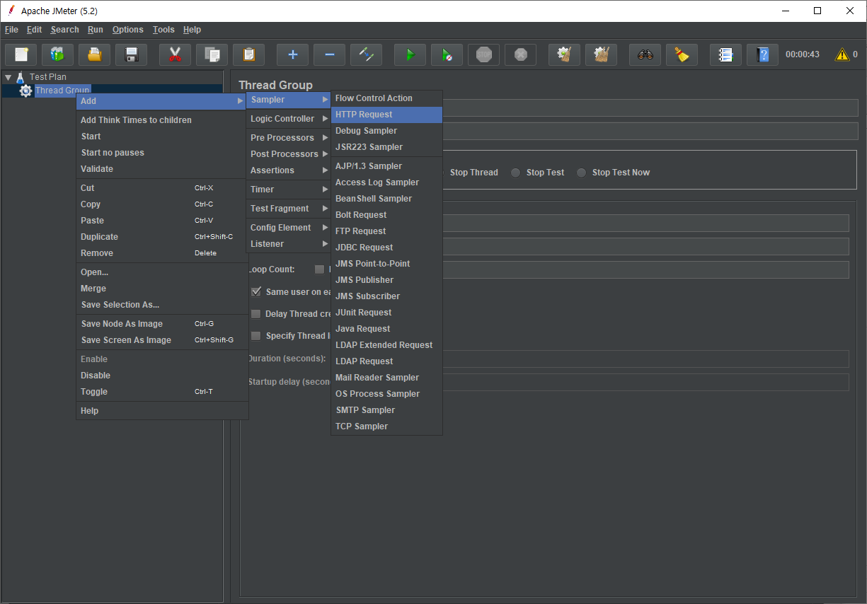Expand the Post Processors submenu
Viewport: 867px width, 604px height.
point(289,154)
